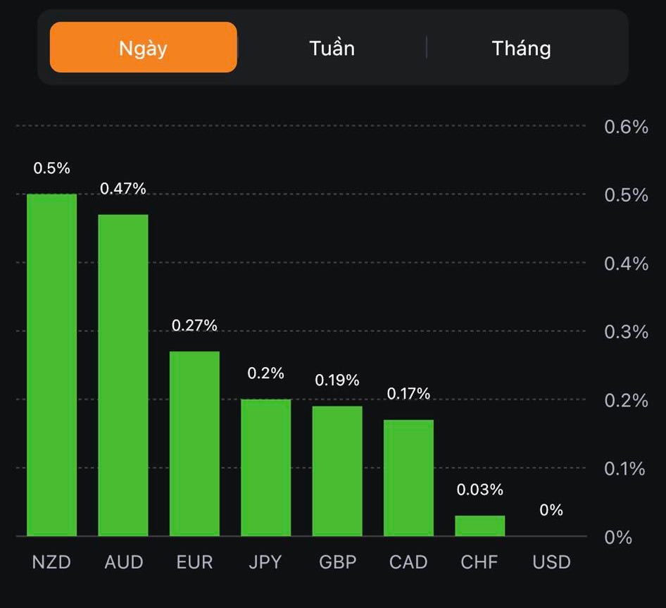Click the JPY green bar
The image size is (666, 608).
[265, 467]
